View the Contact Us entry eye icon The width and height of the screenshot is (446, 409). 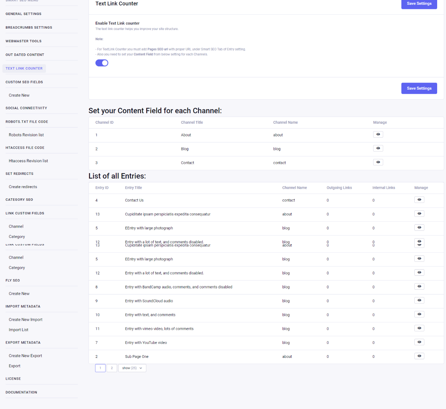tap(419, 200)
